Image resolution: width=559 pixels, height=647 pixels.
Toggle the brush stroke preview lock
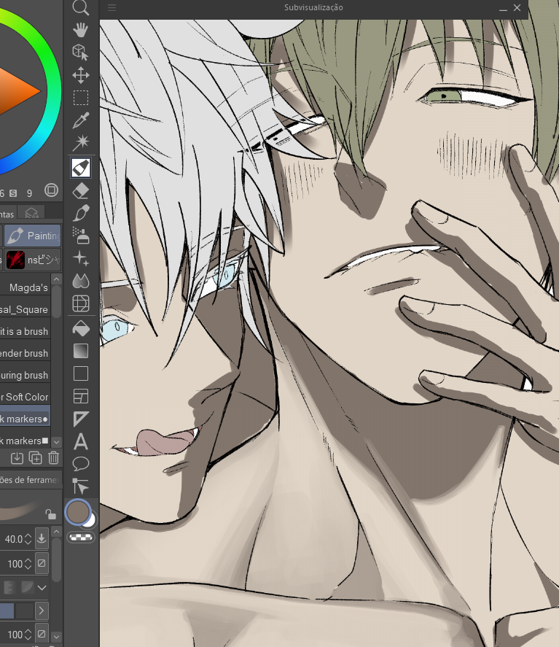[50, 514]
